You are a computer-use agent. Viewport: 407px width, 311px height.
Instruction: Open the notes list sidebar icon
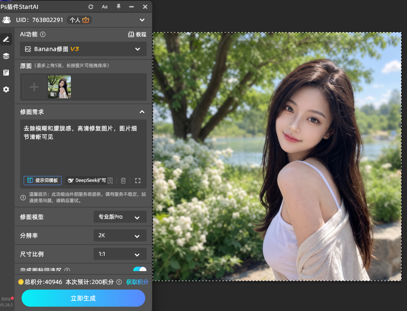[x=6, y=73]
